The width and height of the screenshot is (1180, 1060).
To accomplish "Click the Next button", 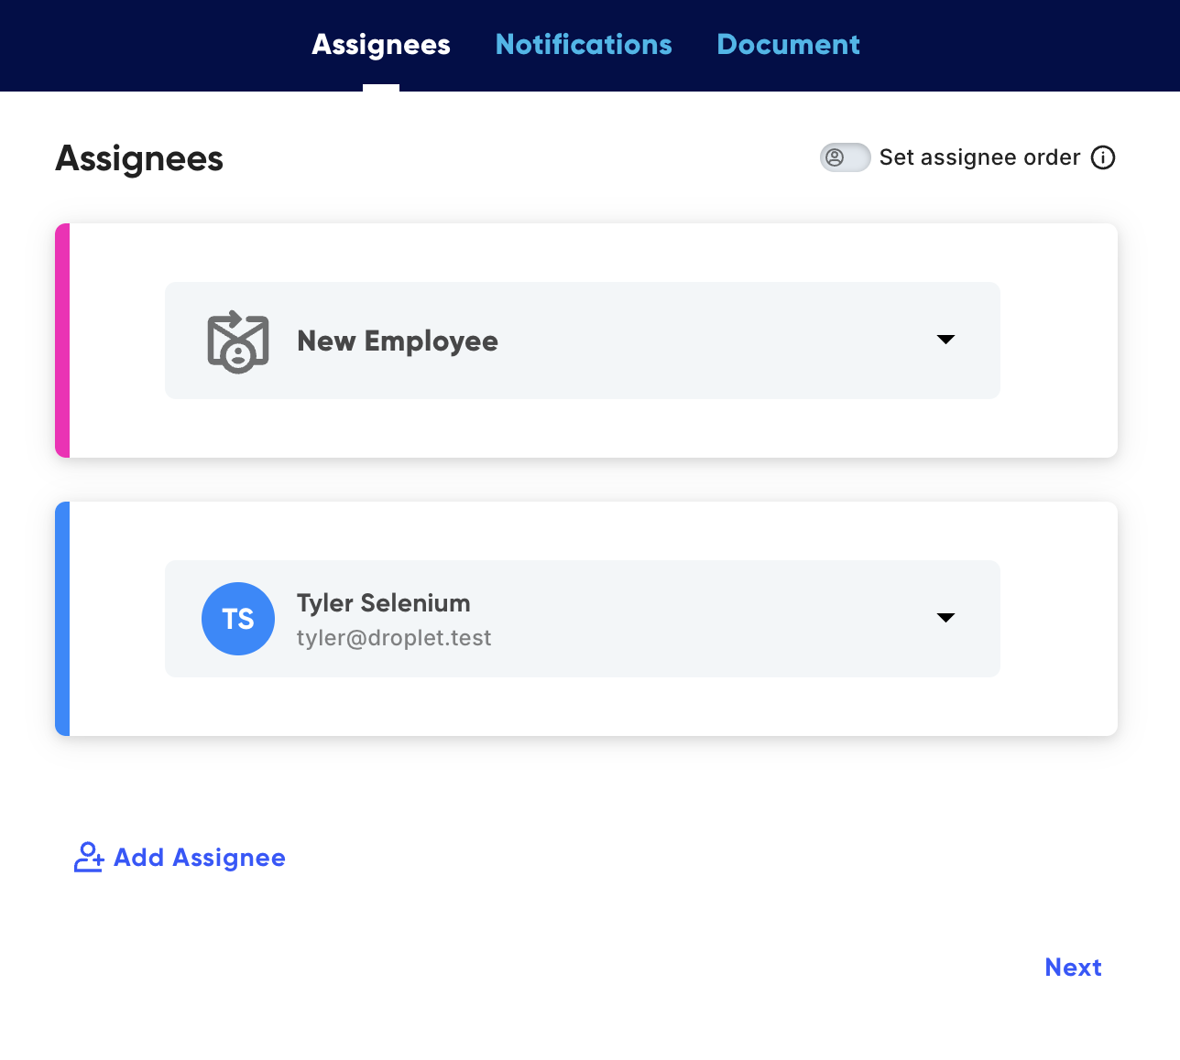I will (1073, 968).
